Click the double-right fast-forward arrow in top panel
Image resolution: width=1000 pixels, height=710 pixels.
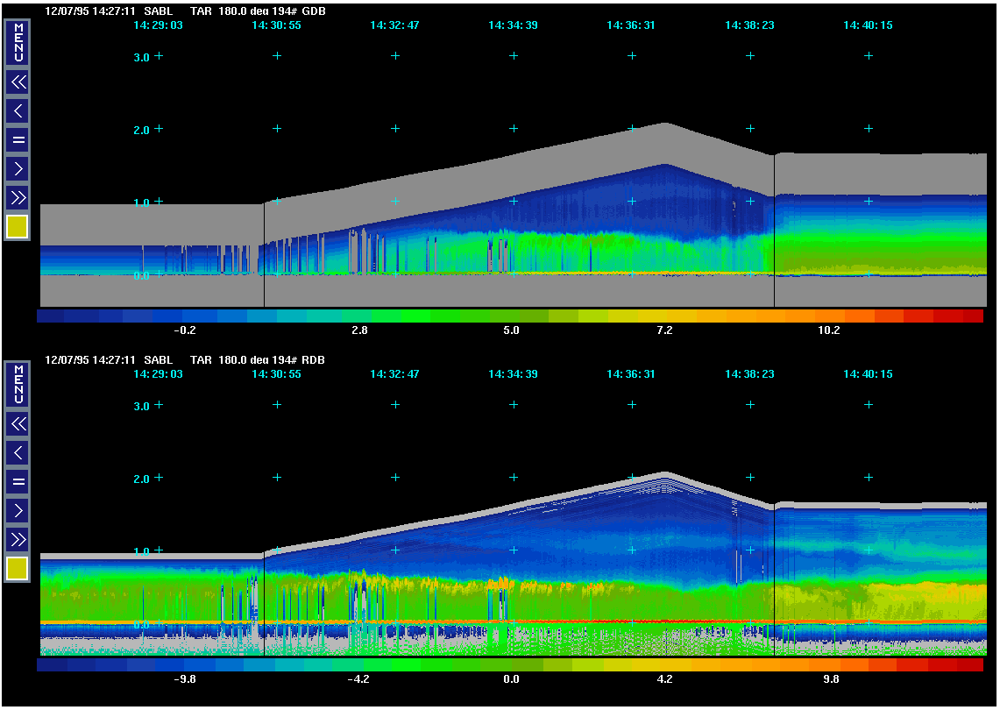[18, 197]
